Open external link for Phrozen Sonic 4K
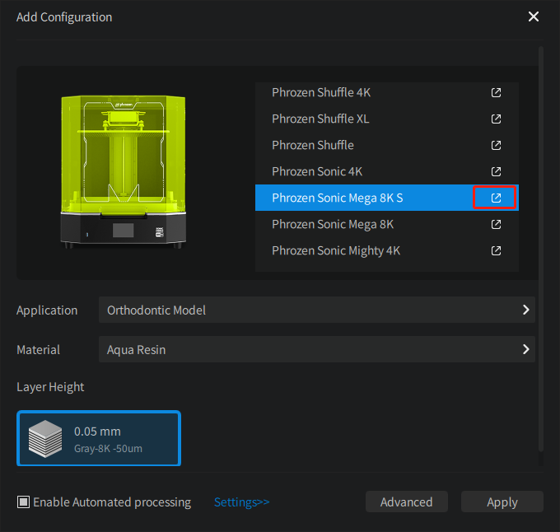The height and width of the screenshot is (532, 560). [496, 172]
